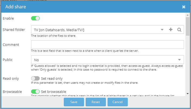Click the Save button
Screen dimensions: 191x109
(74, 102)
